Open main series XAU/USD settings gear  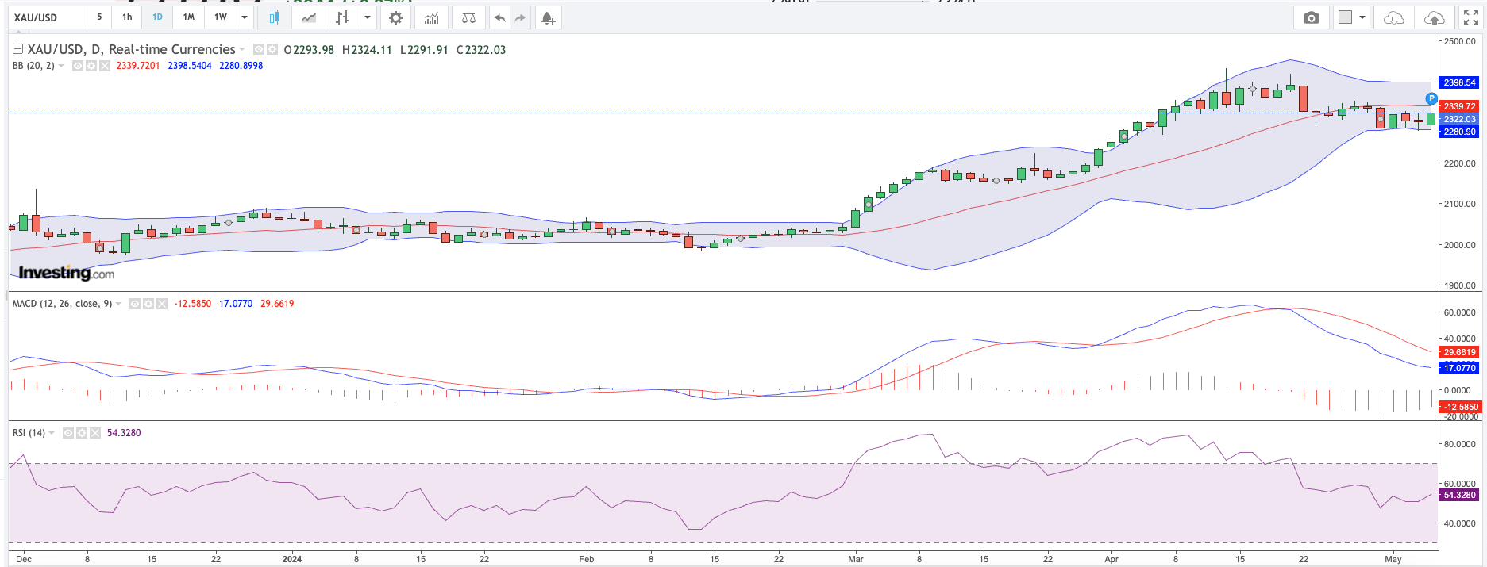click(272, 49)
